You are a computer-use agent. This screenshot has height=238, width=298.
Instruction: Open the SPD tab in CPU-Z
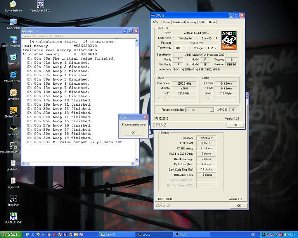click(201, 22)
